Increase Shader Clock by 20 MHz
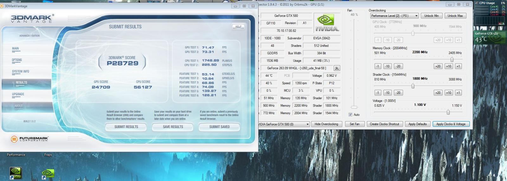The width and height of the screenshot is (507, 181). (438, 93)
